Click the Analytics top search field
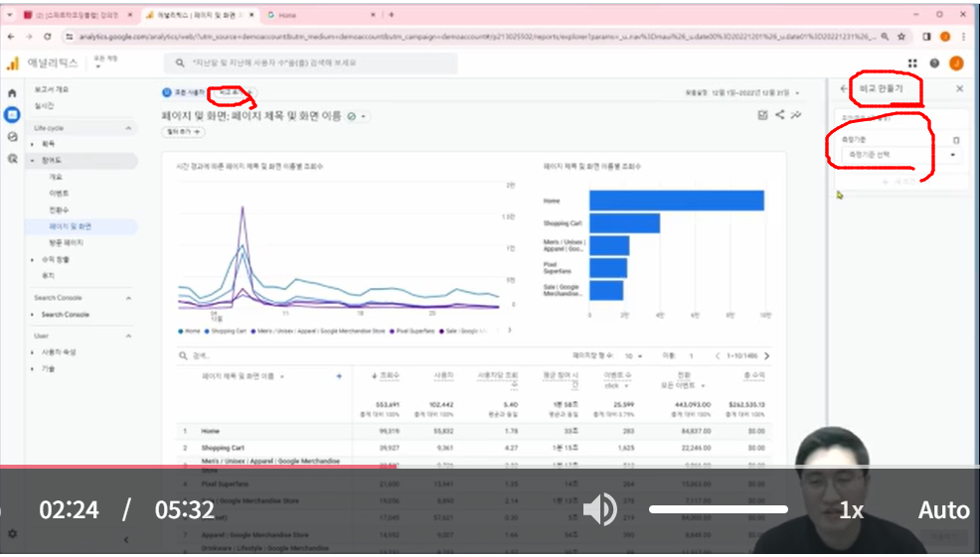 [311, 64]
